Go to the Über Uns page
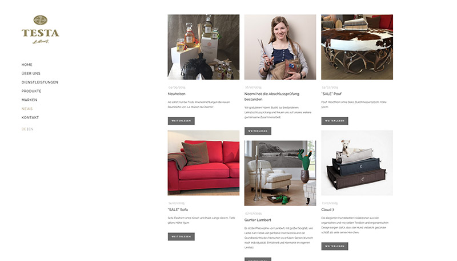 click(31, 74)
